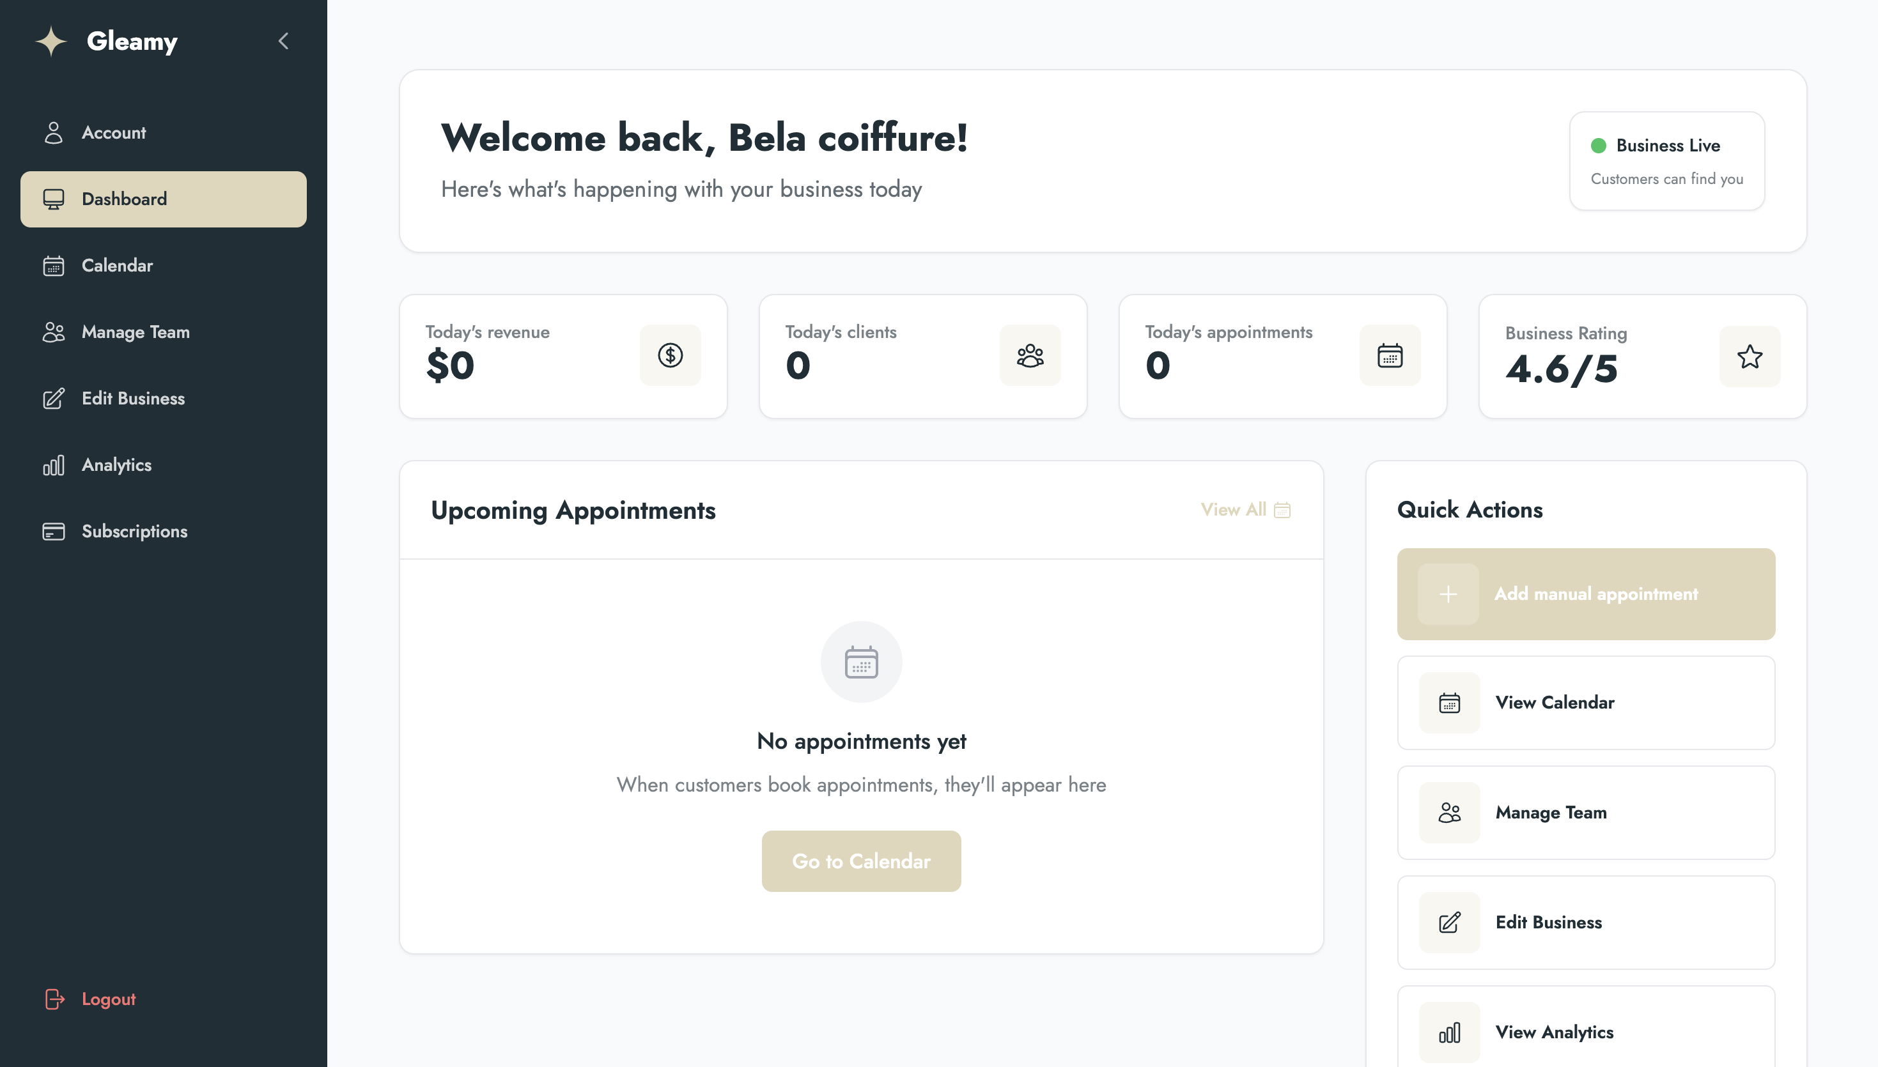Click the Logout link
1878x1067 pixels.
[x=108, y=999]
